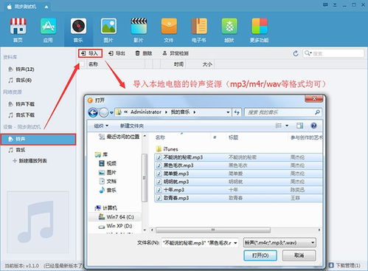Click the horizontal scrollbar in the file list

(x=213, y=230)
